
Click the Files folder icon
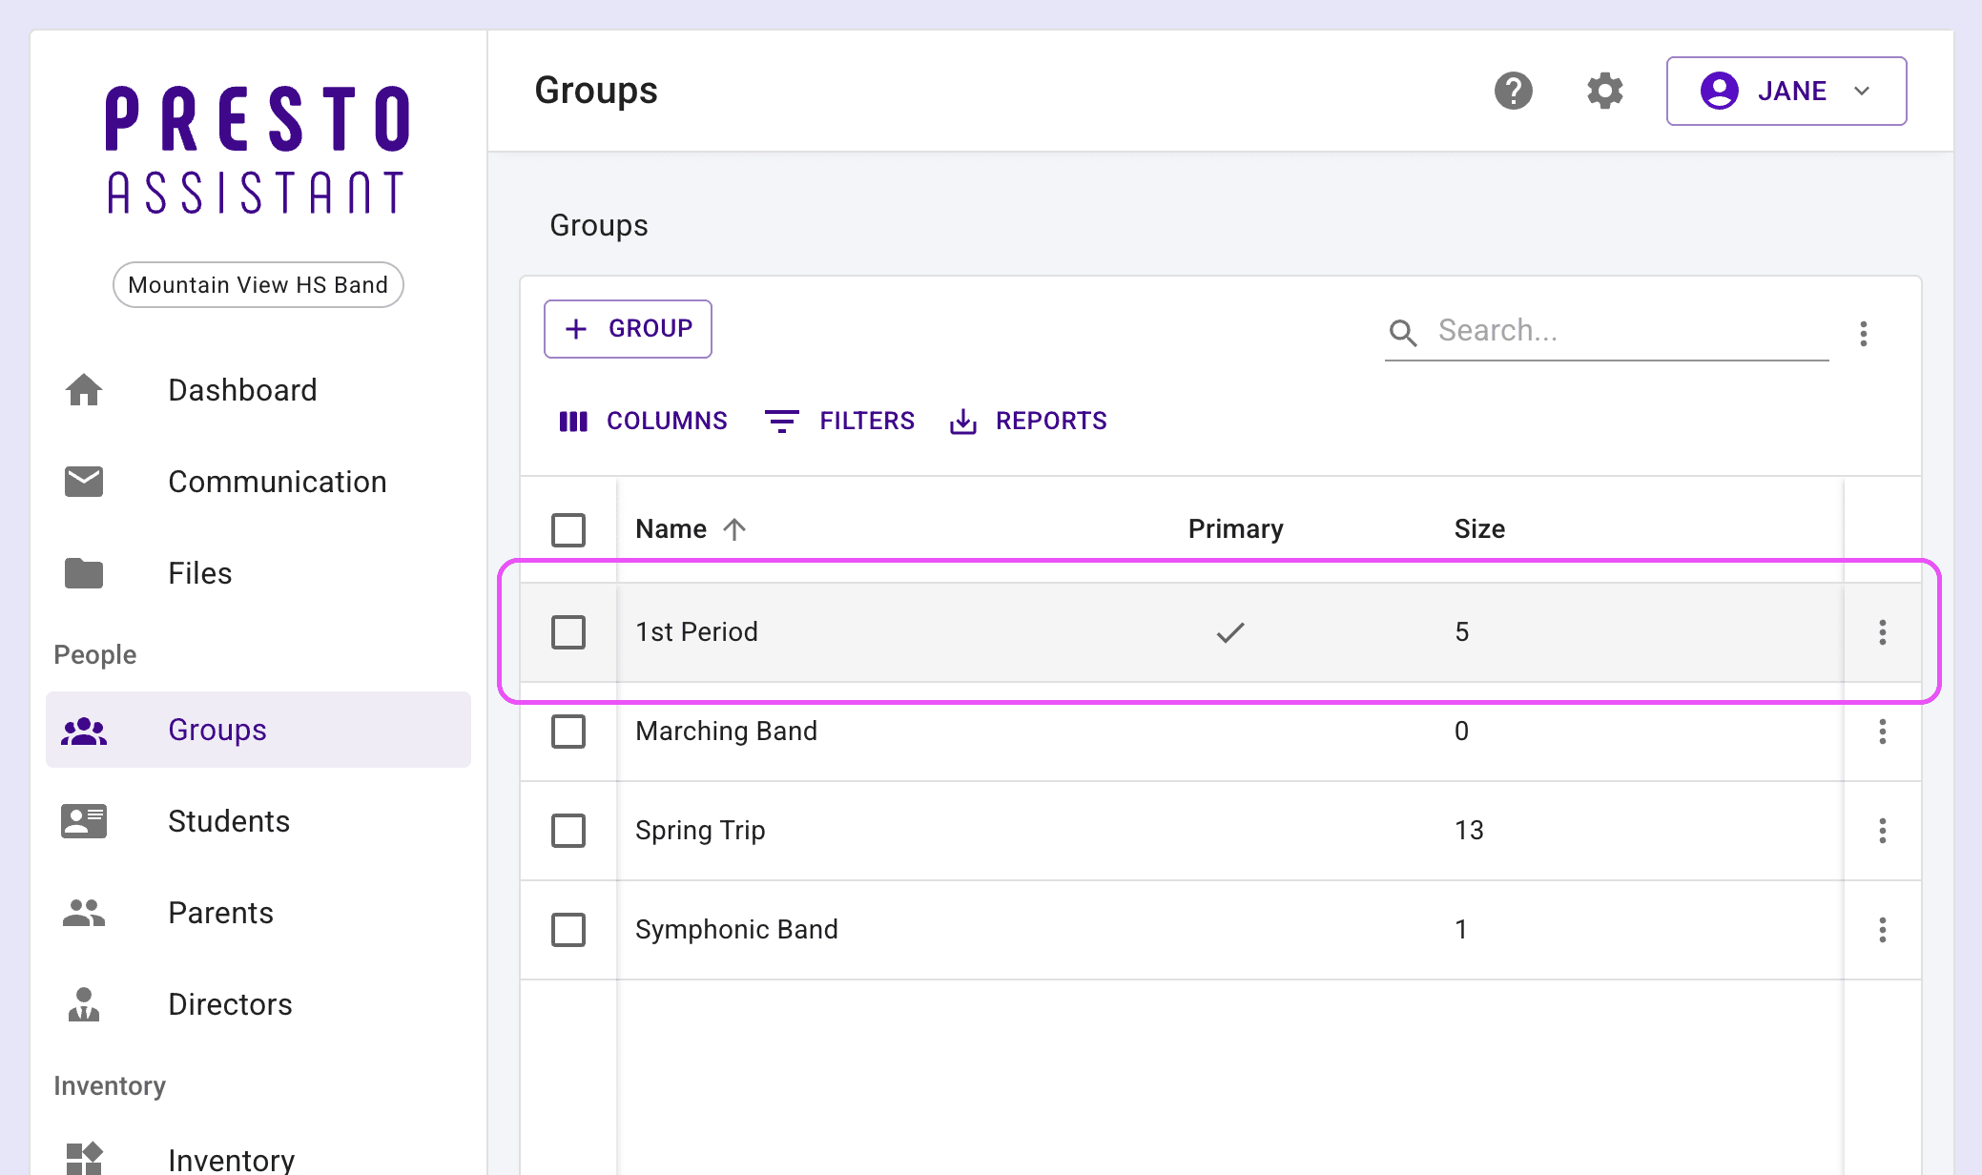coord(84,573)
